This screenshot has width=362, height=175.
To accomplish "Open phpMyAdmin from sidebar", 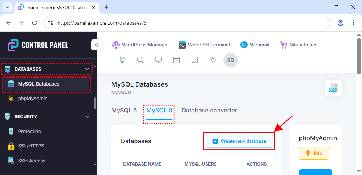I will (33, 99).
